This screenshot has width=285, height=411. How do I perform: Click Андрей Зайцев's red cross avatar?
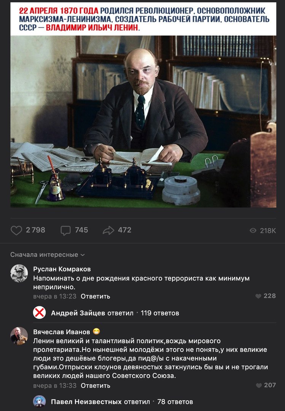click(x=39, y=313)
